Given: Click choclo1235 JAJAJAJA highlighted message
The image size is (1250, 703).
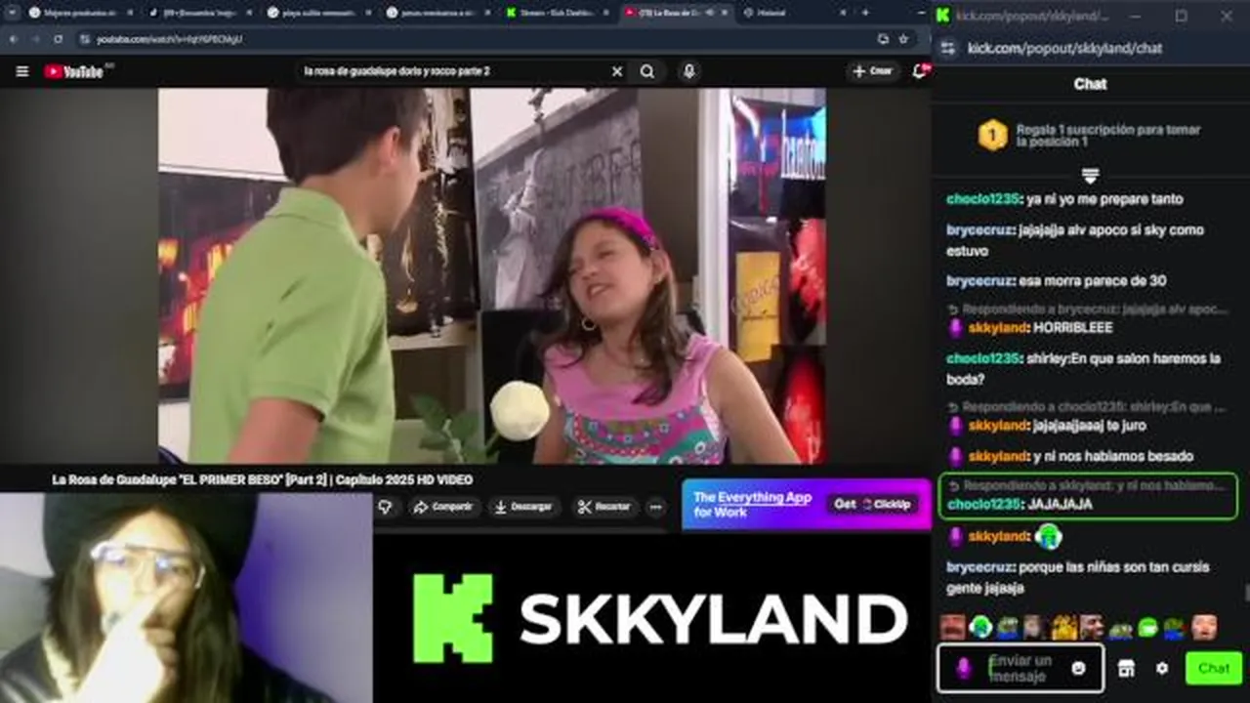Looking at the screenshot, I should click(x=1087, y=496).
